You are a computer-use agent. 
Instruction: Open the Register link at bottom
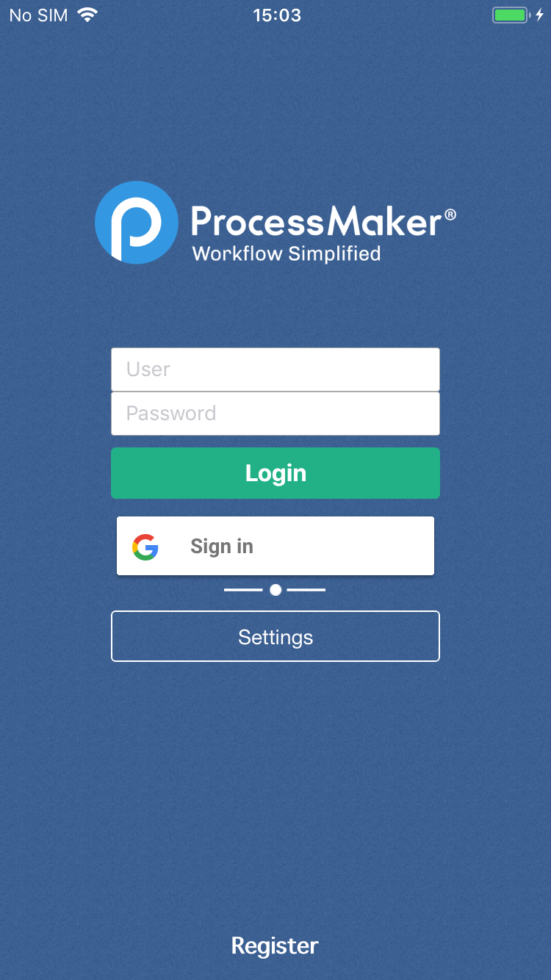pos(275,945)
